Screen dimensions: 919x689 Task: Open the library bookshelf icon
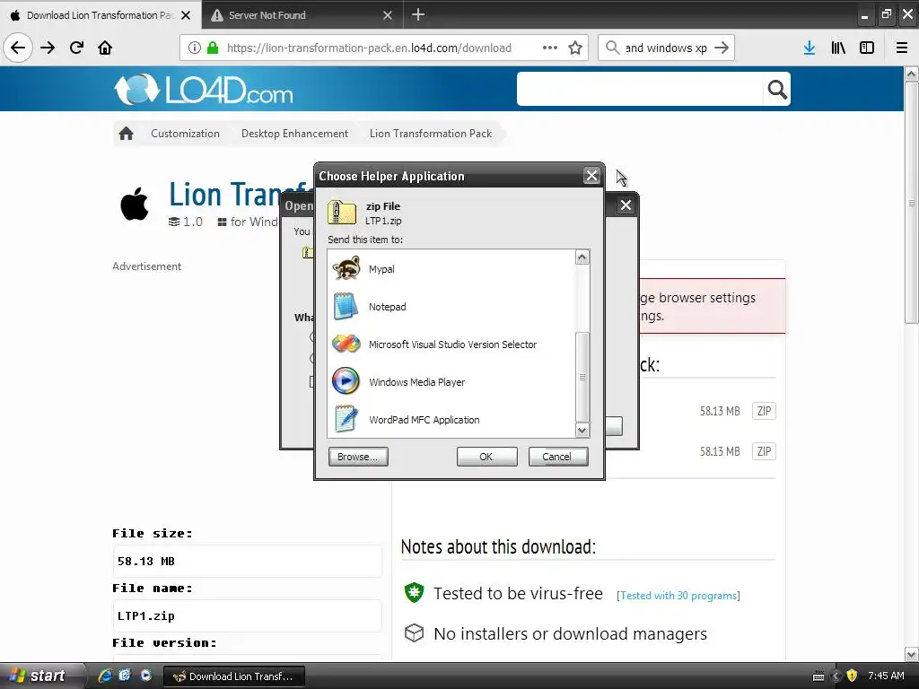[838, 48]
